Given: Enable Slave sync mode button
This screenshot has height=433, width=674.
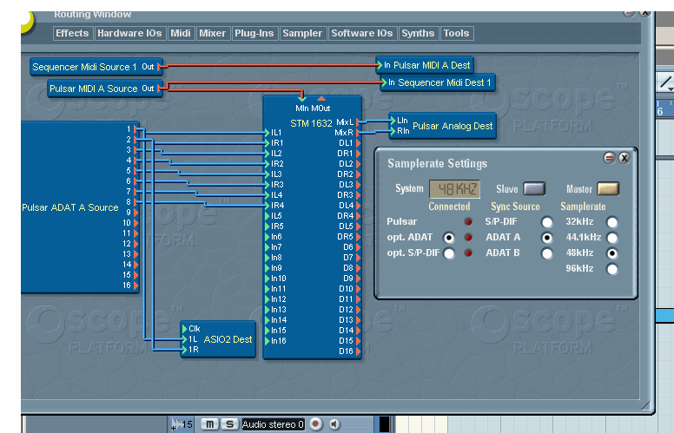Looking at the screenshot, I should (534, 188).
